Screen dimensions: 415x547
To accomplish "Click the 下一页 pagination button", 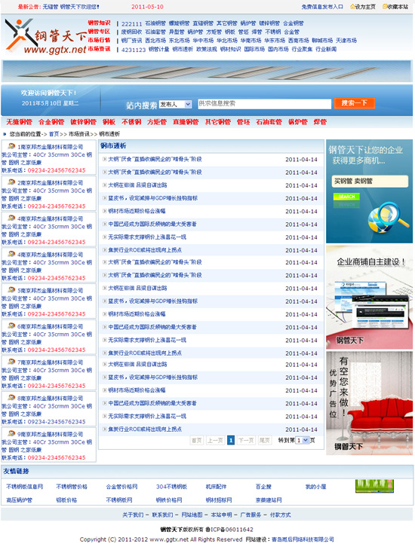I will [245, 440].
